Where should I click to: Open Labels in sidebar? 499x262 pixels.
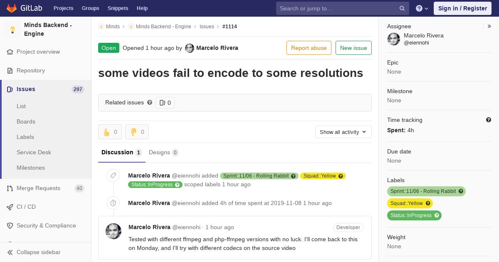click(x=25, y=137)
